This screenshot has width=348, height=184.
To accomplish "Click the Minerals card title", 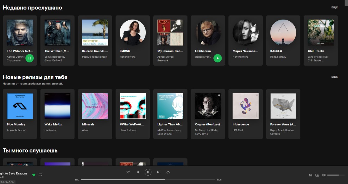I will pos(88,124).
